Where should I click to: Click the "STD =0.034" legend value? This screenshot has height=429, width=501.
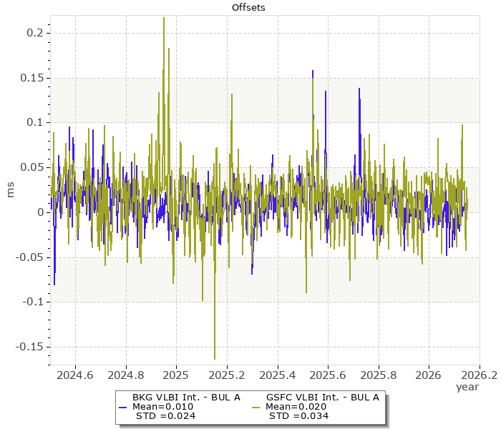299,415
